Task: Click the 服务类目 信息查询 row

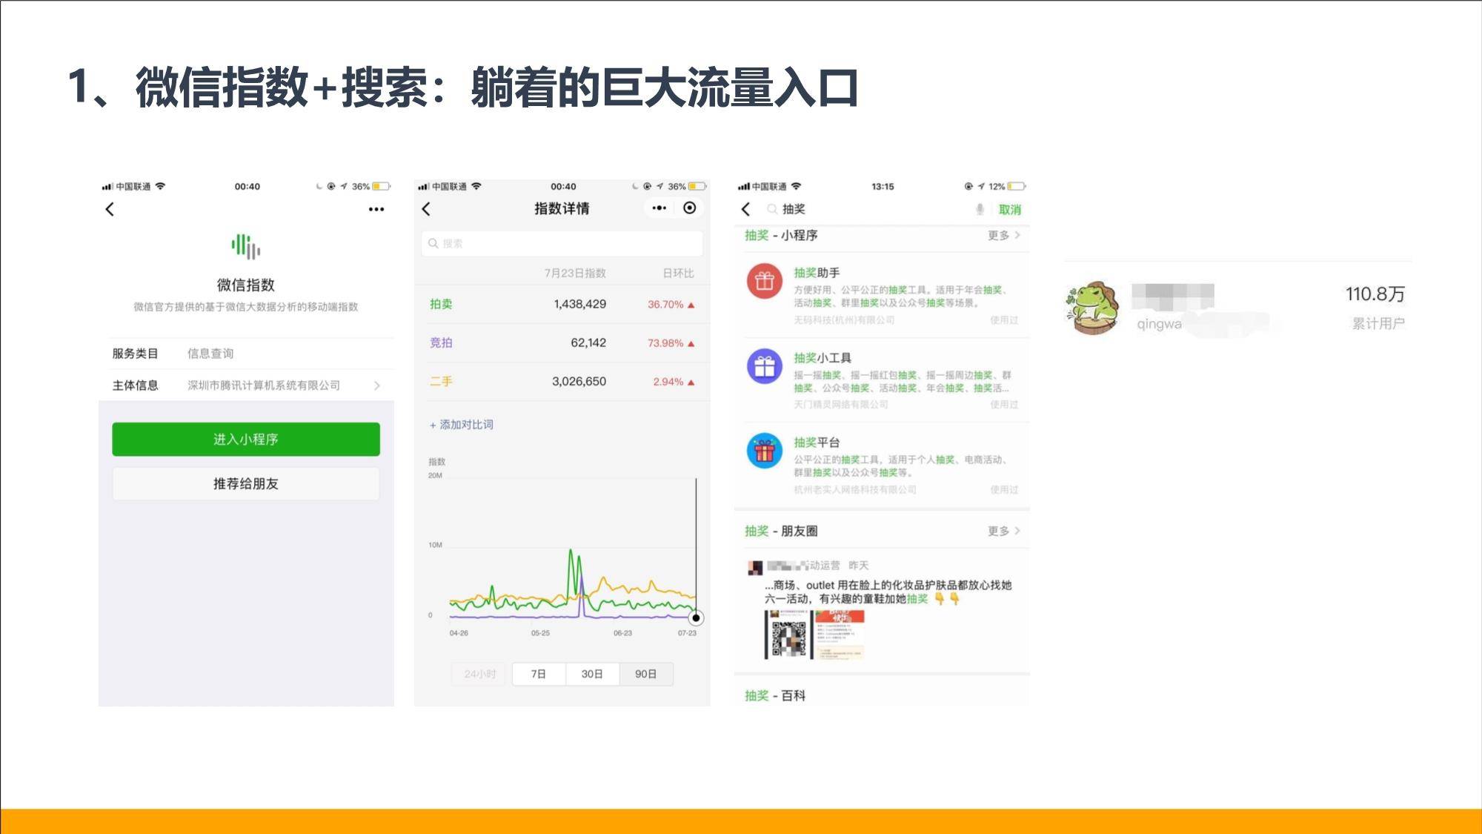Action: (x=246, y=354)
